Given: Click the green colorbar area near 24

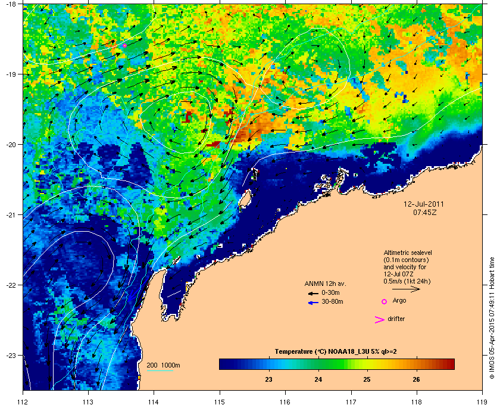Looking at the screenshot, I should (318, 364).
